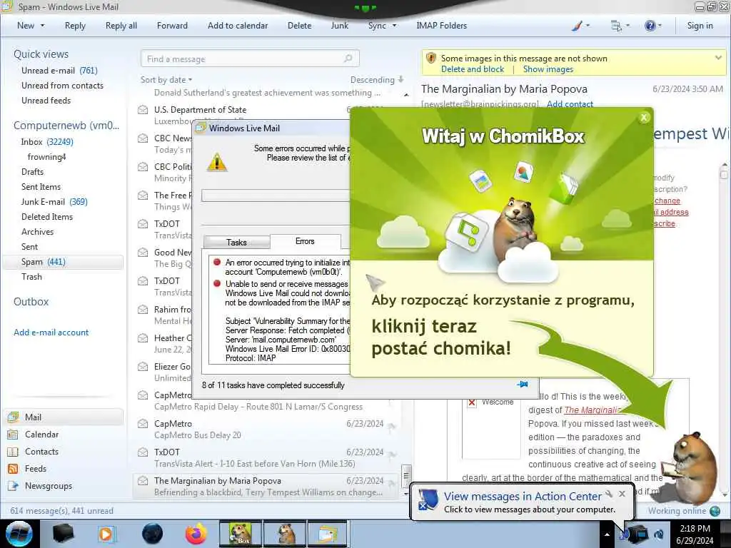
Task: Click Add e-mail account link
Action: (x=51, y=333)
